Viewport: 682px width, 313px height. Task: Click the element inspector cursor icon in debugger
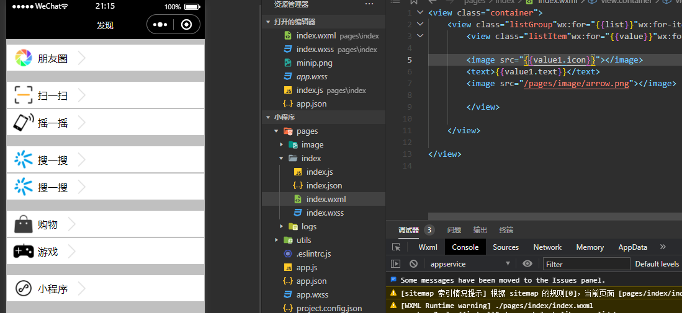[x=397, y=247]
